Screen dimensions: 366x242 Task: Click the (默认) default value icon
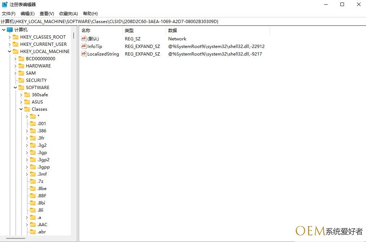pyautogui.click(x=84, y=39)
